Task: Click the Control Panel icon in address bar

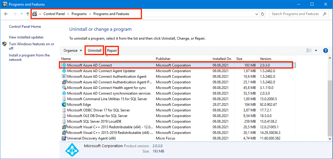Action: 35,14
